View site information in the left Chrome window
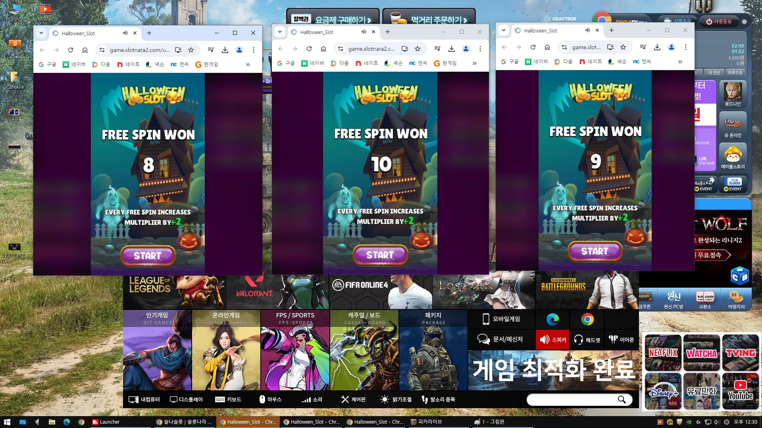Image resolution: width=762 pixels, height=428 pixels. (x=102, y=50)
